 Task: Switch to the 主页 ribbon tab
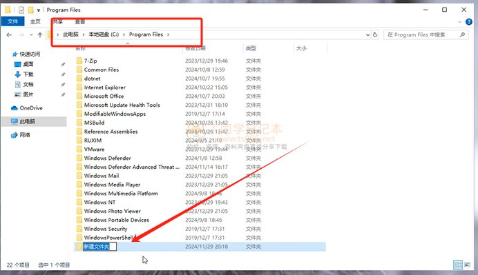coord(35,21)
